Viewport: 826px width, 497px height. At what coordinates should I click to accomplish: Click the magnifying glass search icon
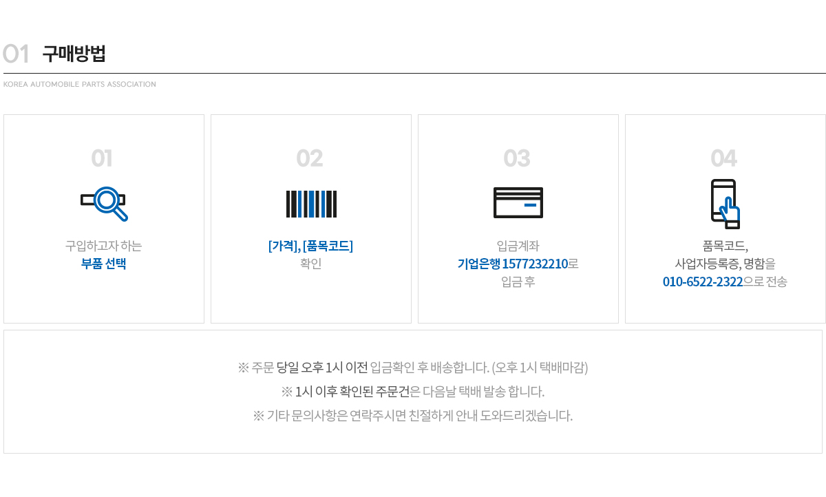104,204
